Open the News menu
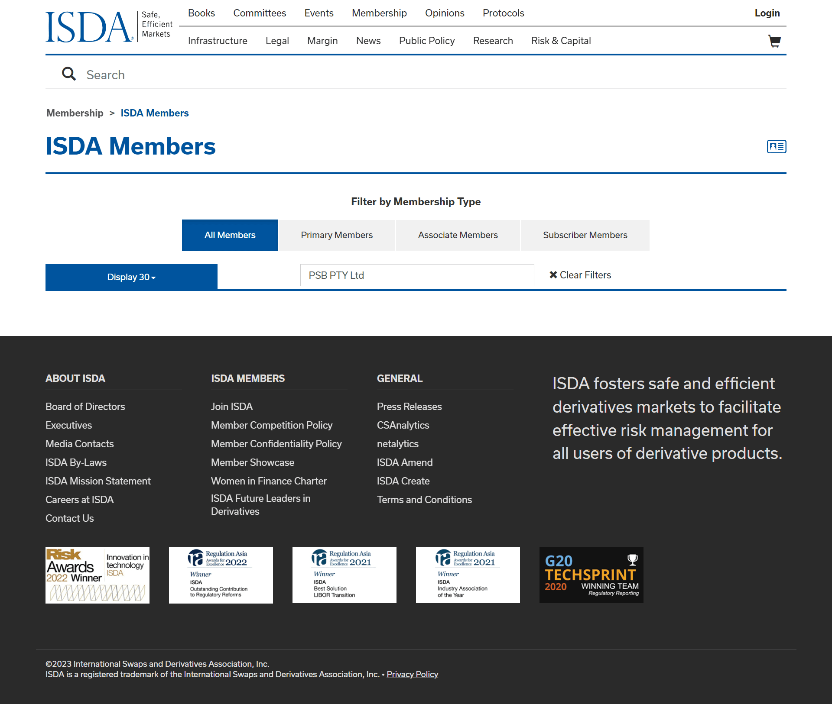The height and width of the screenshot is (704, 832). (x=368, y=41)
